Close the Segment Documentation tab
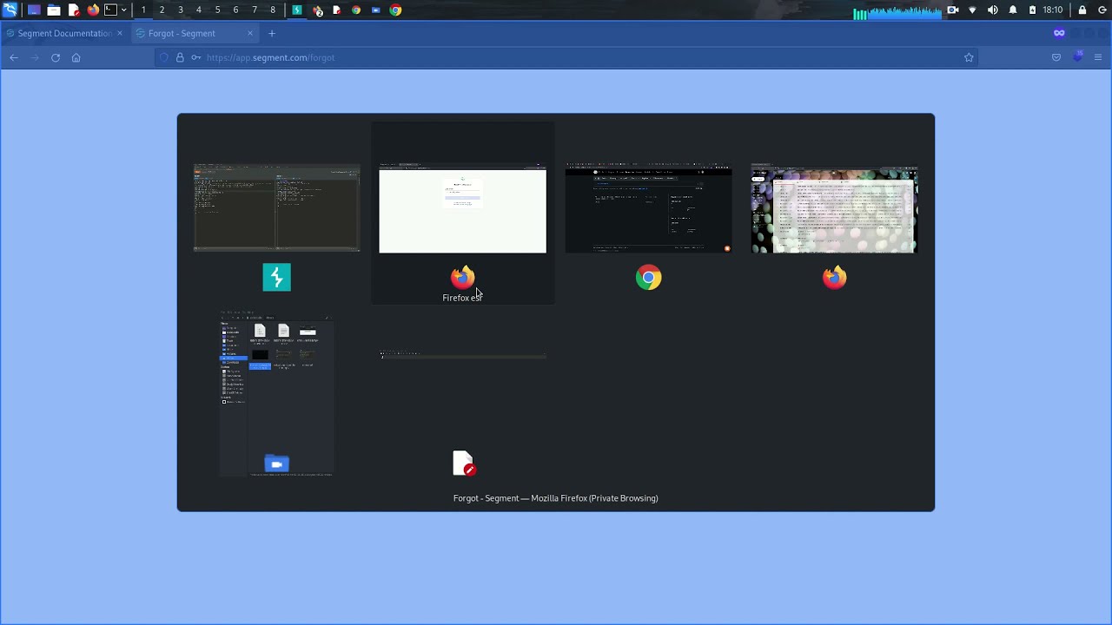The width and height of the screenshot is (1112, 625). pos(120,33)
